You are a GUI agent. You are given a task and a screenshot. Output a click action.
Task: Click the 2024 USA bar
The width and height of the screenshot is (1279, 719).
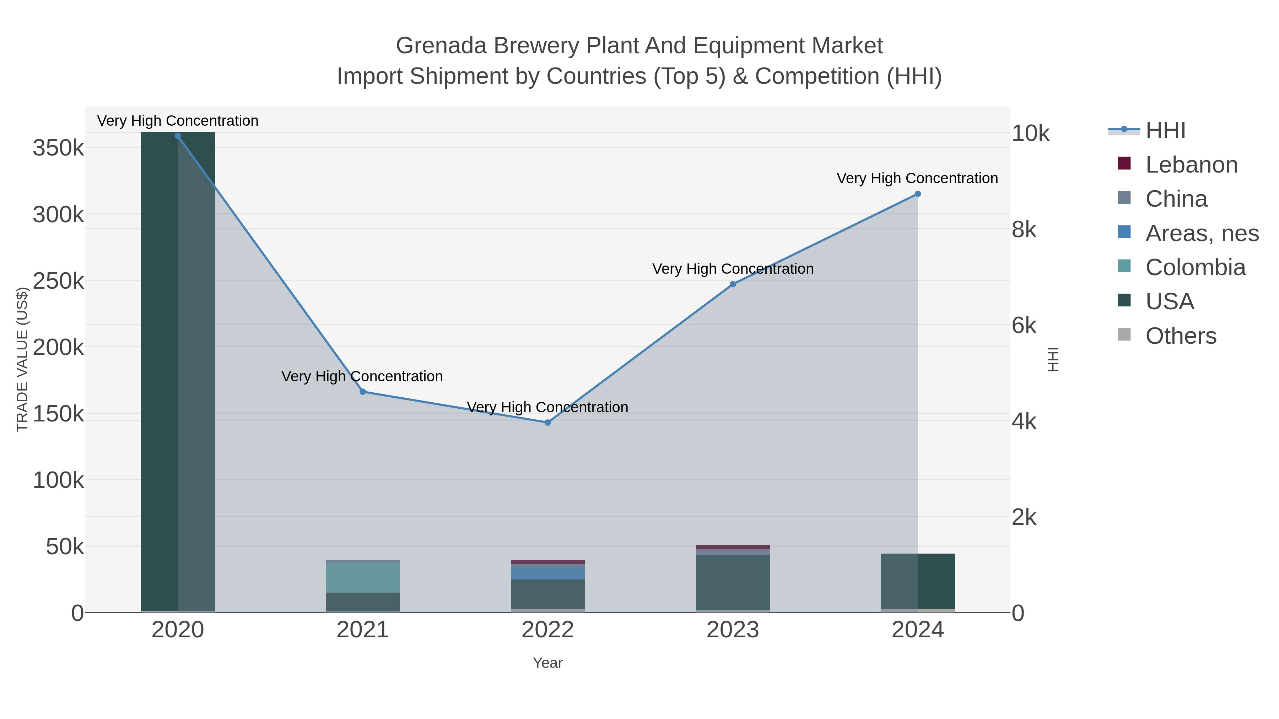tap(918, 582)
